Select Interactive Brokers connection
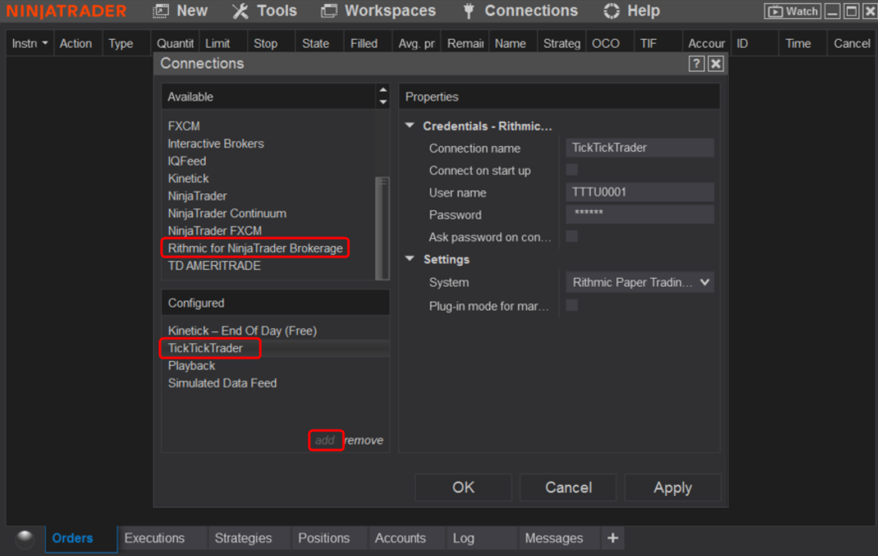Image resolution: width=878 pixels, height=556 pixels. (x=215, y=143)
